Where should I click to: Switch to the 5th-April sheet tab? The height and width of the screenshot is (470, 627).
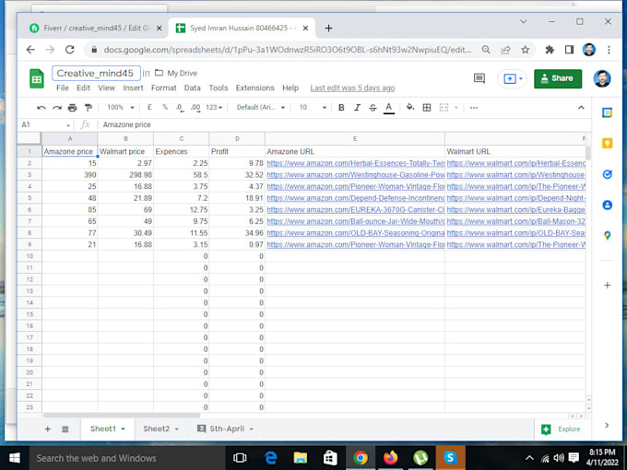pyautogui.click(x=227, y=429)
